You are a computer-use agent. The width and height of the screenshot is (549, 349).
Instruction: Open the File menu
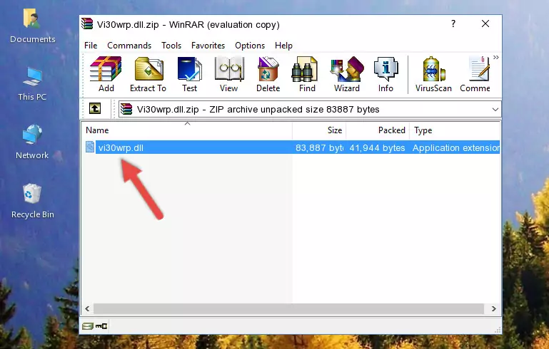(x=91, y=46)
